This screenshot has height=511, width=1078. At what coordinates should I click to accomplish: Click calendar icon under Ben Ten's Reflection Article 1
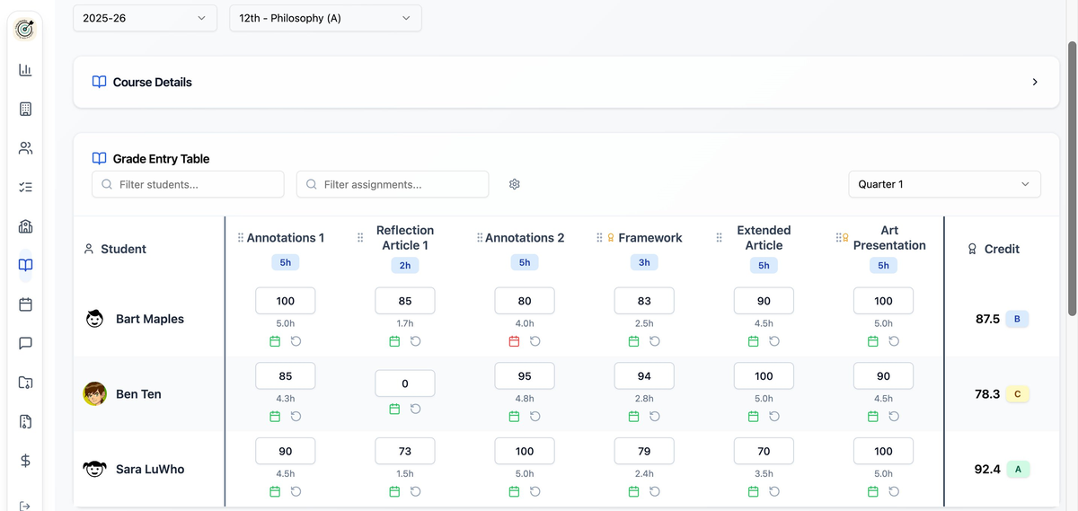(x=394, y=410)
